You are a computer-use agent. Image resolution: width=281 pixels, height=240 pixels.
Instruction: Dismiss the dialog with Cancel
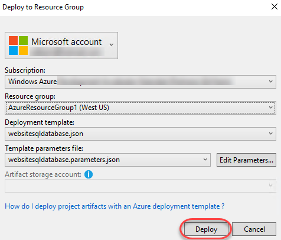[x=254, y=229]
